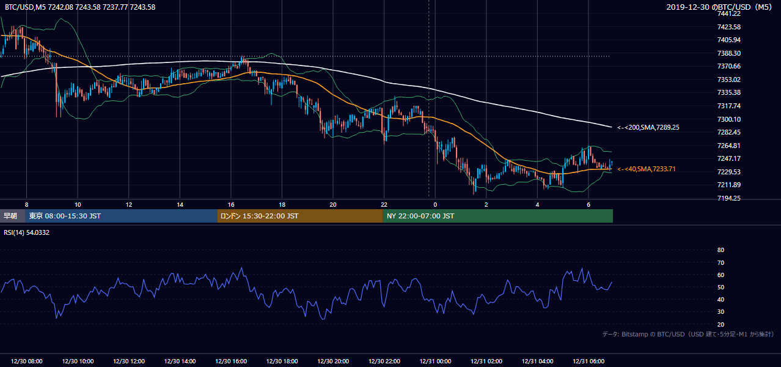Click price axis value 7335.38

pyautogui.click(x=729, y=92)
